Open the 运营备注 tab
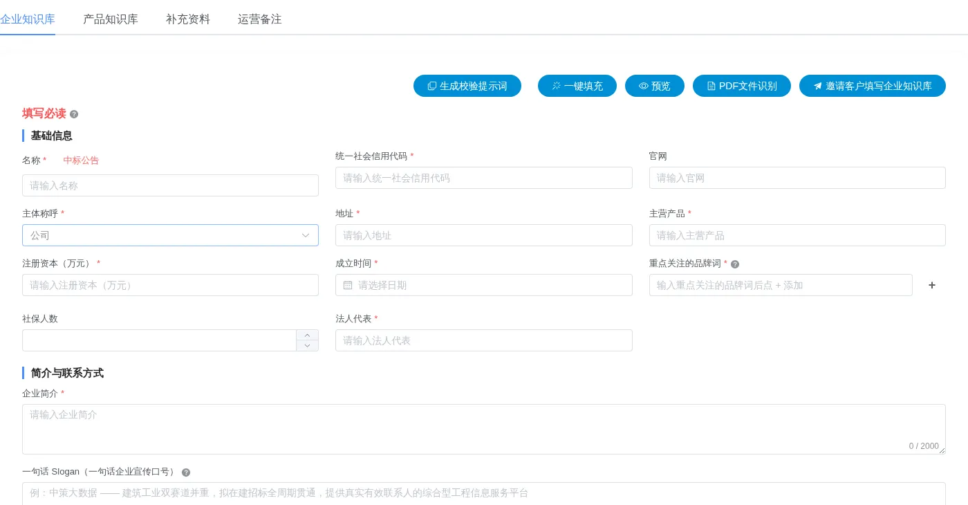 pyautogui.click(x=260, y=19)
